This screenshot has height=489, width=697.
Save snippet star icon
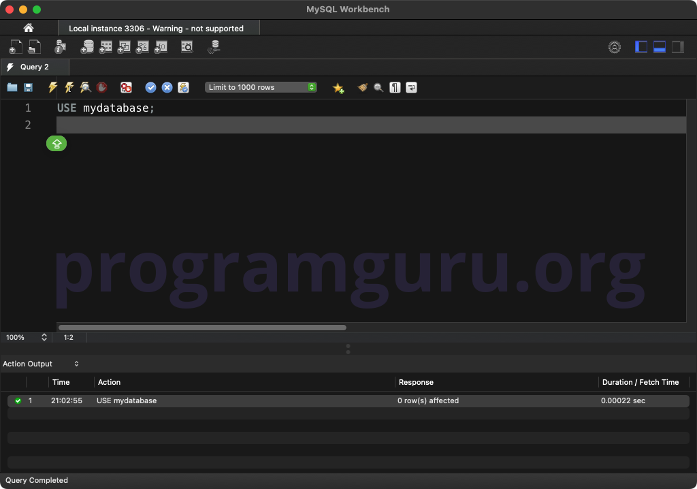click(x=338, y=88)
